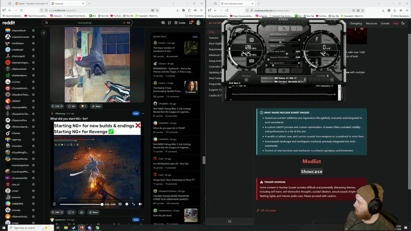Open video settings gear
411x231 pixels.
point(127,204)
